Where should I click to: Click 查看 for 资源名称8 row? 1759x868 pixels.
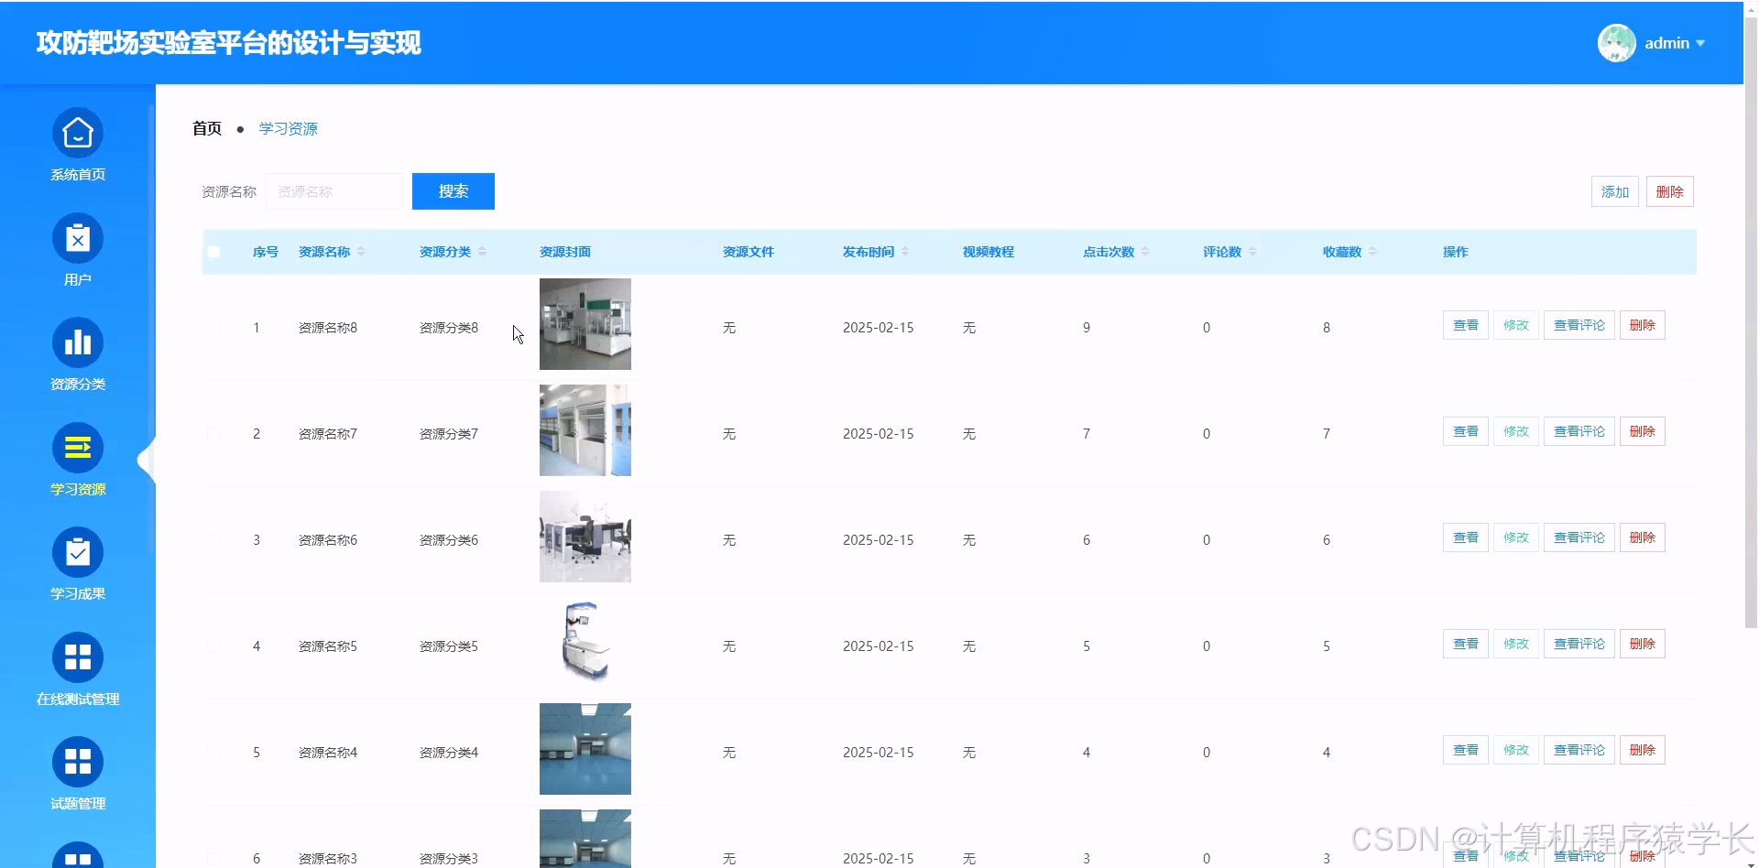tap(1466, 325)
